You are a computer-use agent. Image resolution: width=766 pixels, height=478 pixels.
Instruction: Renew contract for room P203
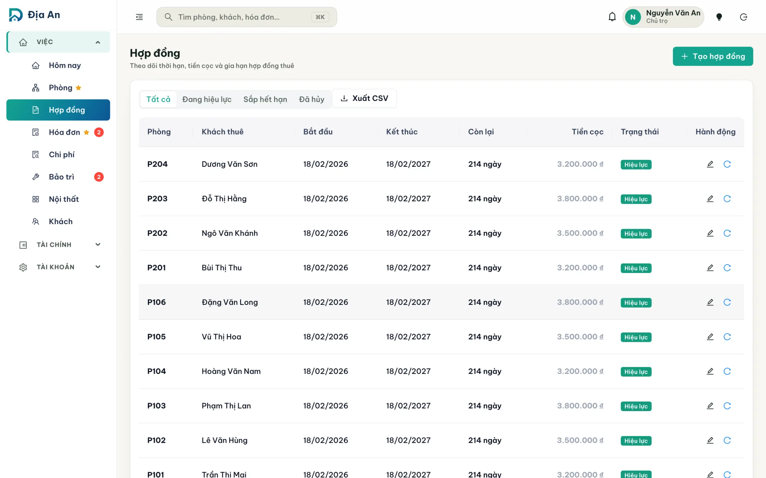tap(727, 198)
